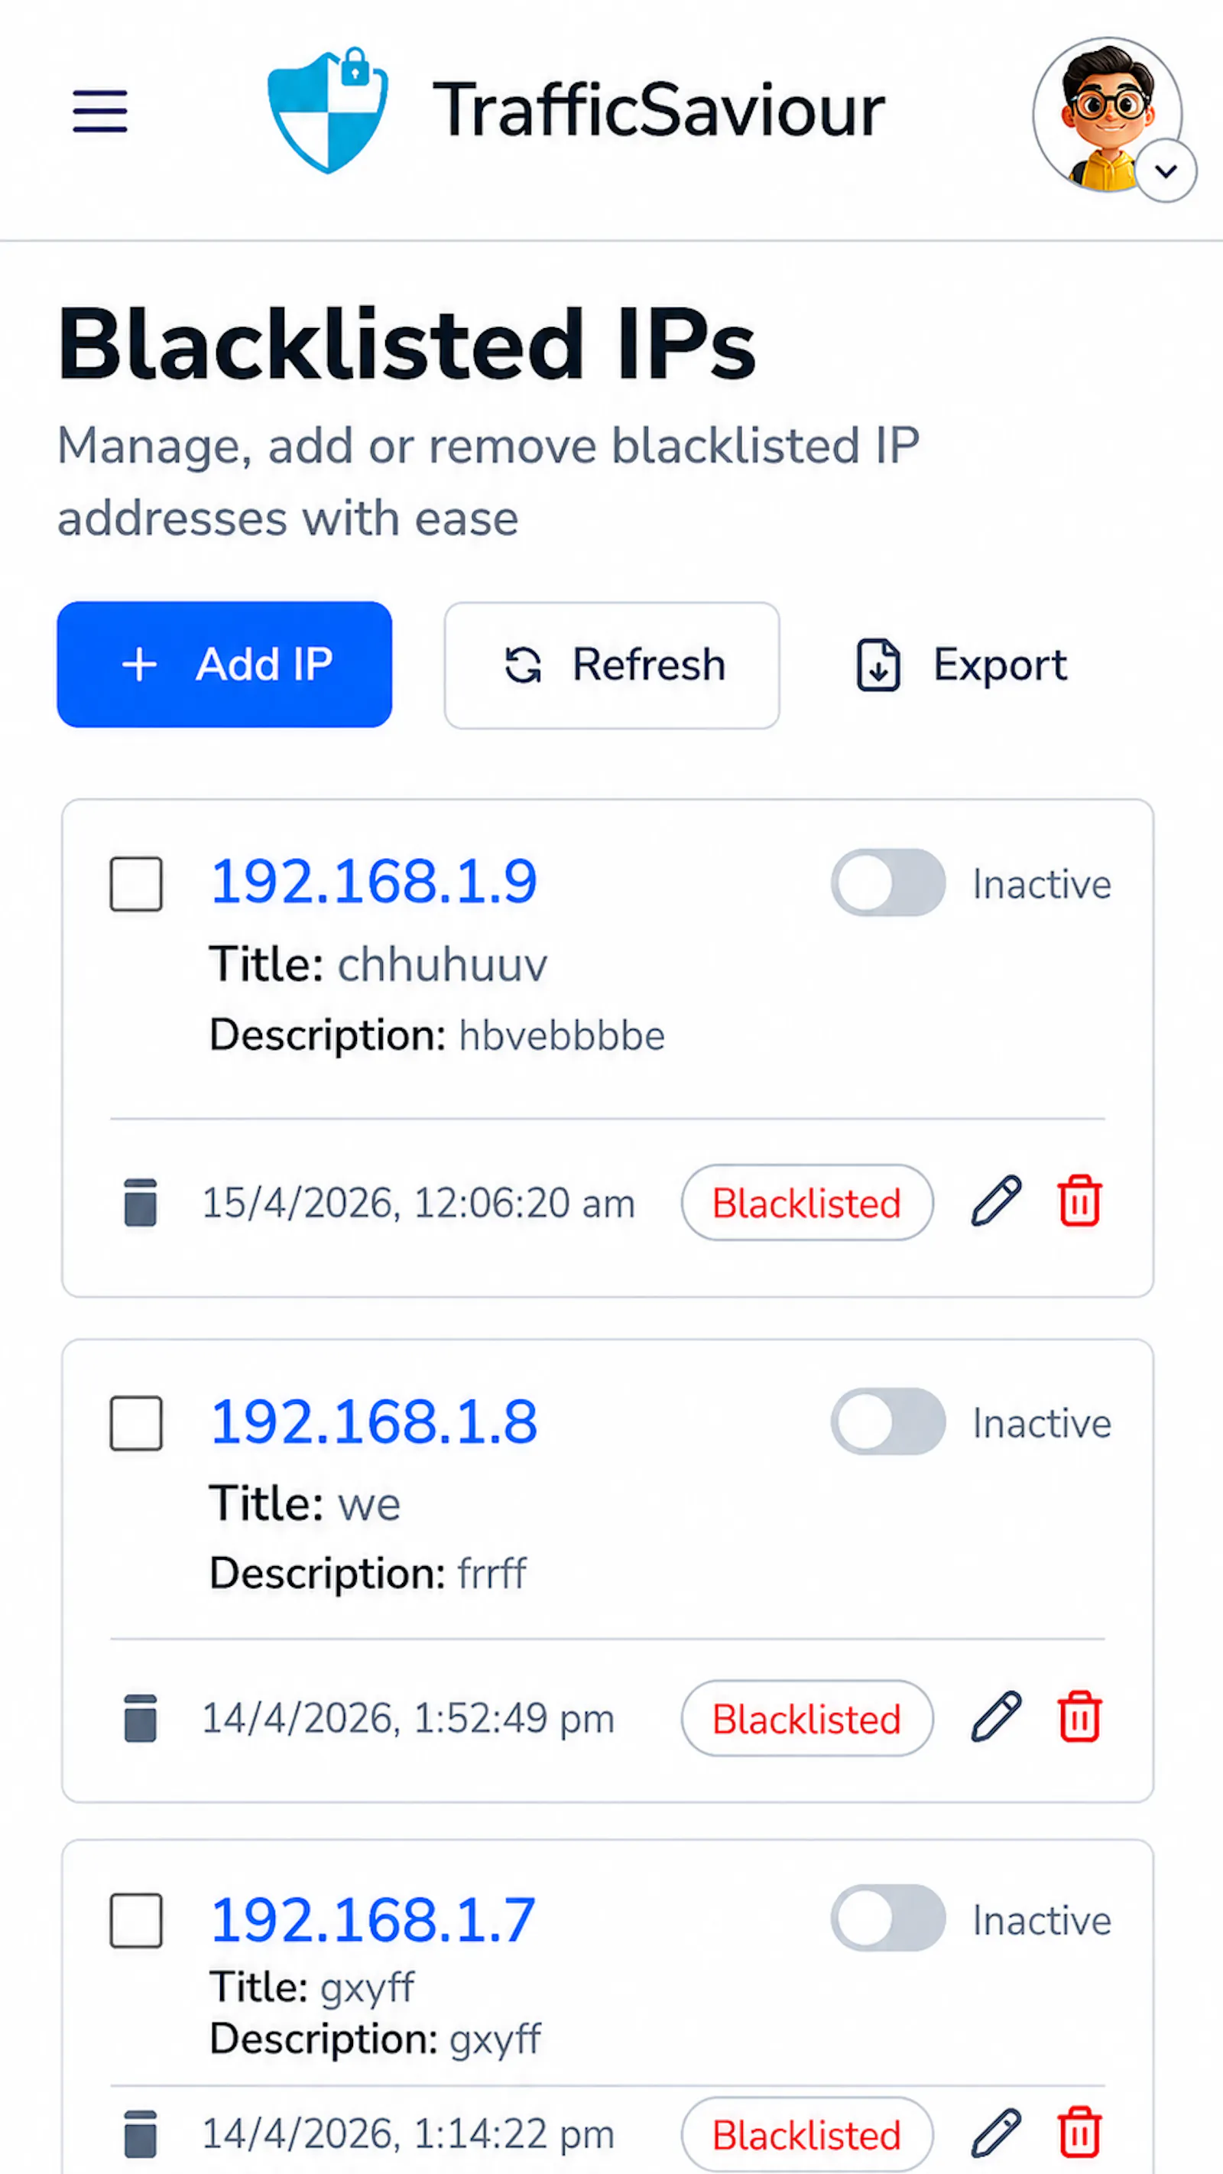Screen dimensions: 1223x2174
Task: Open the 192.168.1.8 IP link
Action: click(x=374, y=1422)
